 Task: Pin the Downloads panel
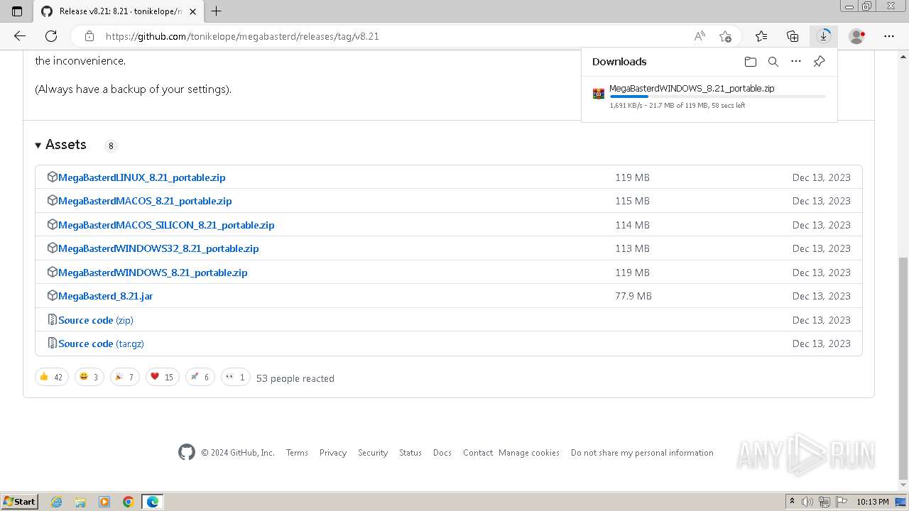click(819, 62)
